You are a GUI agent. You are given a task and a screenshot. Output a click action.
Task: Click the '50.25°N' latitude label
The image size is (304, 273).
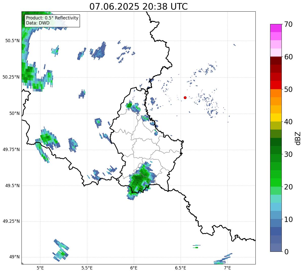pos(11,77)
